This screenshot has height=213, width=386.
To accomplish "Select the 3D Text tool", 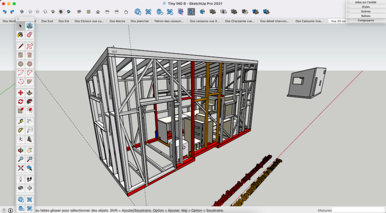I will 29,139.
